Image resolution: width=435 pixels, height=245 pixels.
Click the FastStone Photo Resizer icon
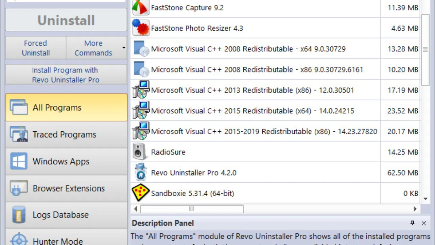coord(140,28)
